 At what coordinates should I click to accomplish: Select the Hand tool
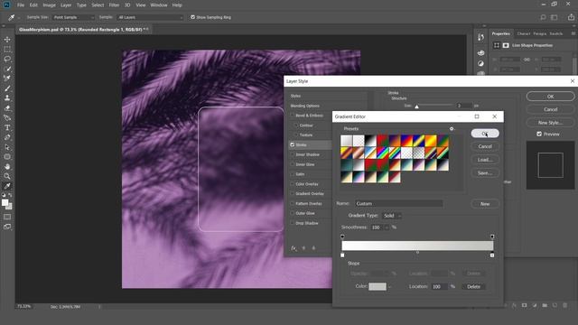pos(7,166)
